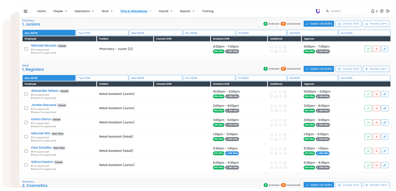The height and width of the screenshot is (191, 396).
Task: Click the notifications bell icon
Action: (x=373, y=11)
